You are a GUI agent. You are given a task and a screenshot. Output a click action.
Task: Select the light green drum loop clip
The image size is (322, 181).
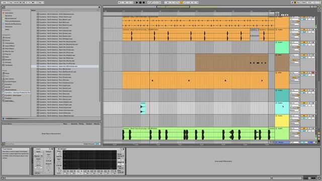pos(195,134)
